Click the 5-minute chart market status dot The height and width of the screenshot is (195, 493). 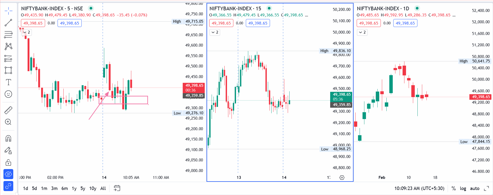click(91, 8)
